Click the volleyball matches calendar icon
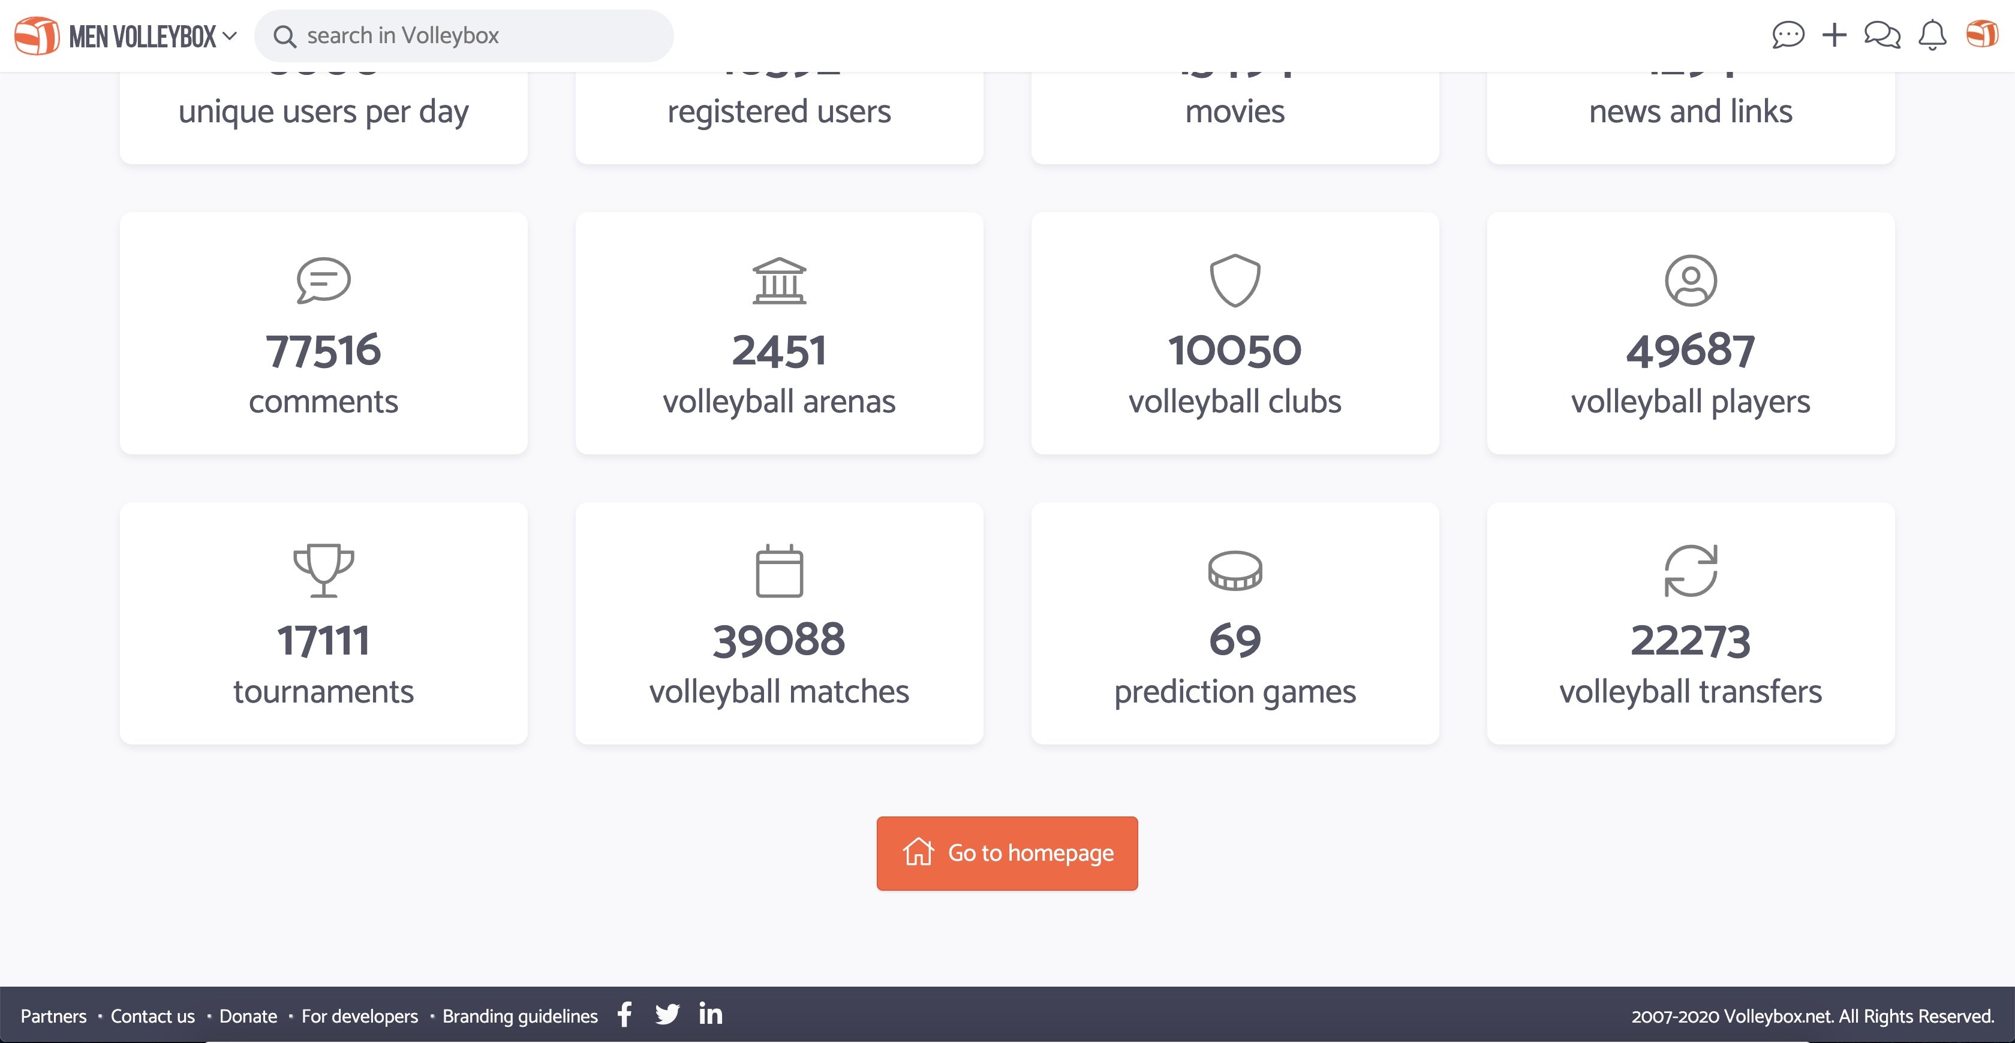2015x1043 pixels. 779,571
